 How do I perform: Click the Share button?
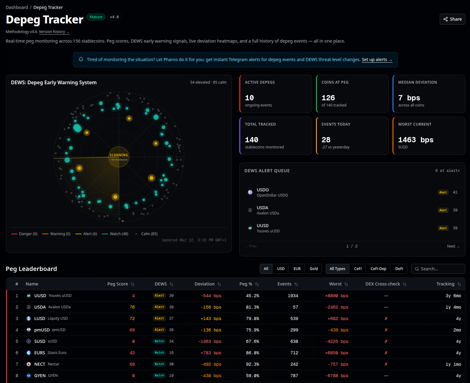pyautogui.click(x=452, y=19)
